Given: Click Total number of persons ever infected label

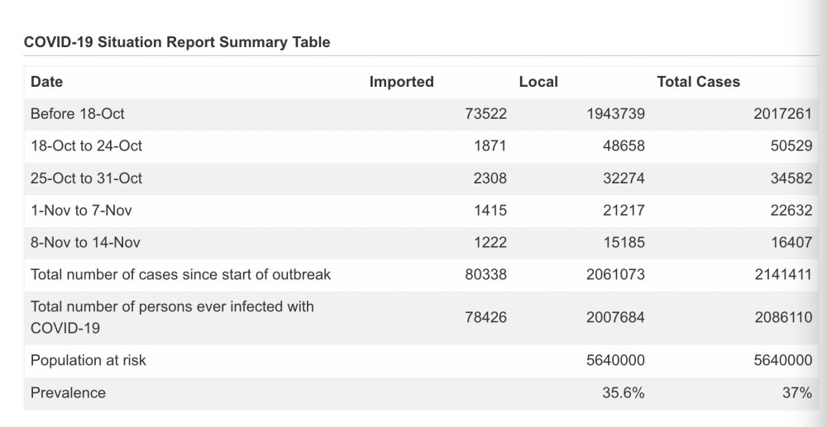Looking at the screenshot, I should tap(173, 317).
